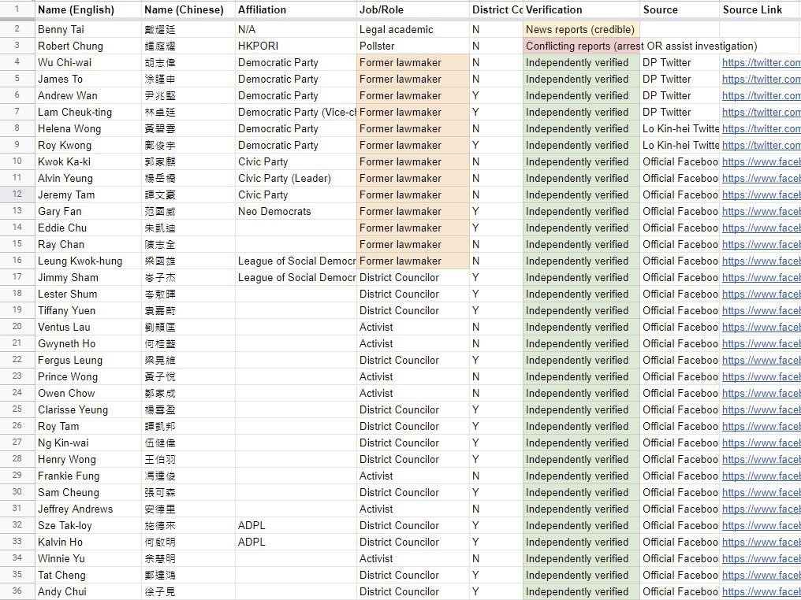Click the 'Frankie Fung' name cell
The height and width of the screenshot is (600, 801).
88,476
